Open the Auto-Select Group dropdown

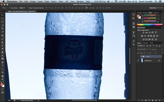(x=22, y=8)
